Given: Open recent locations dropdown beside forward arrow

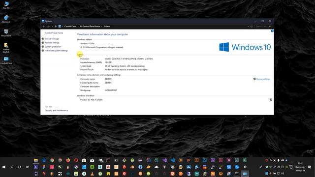Looking at the screenshot, I should click(52, 26).
